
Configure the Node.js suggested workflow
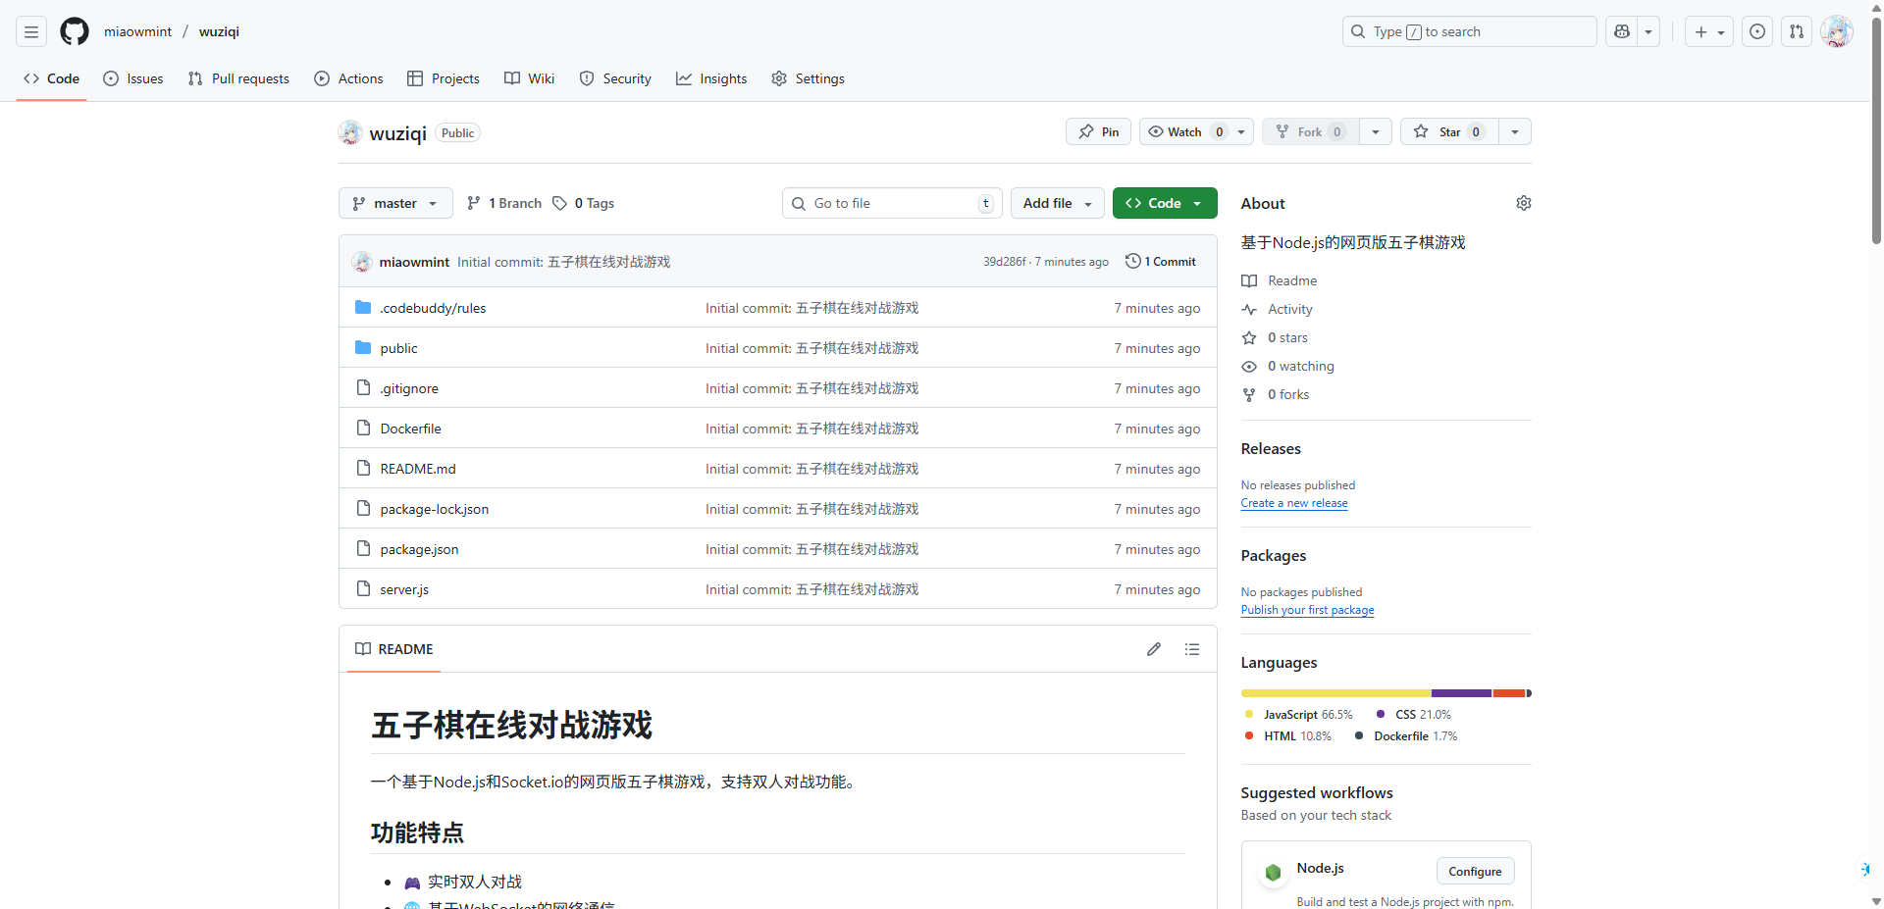click(x=1475, y=871)
